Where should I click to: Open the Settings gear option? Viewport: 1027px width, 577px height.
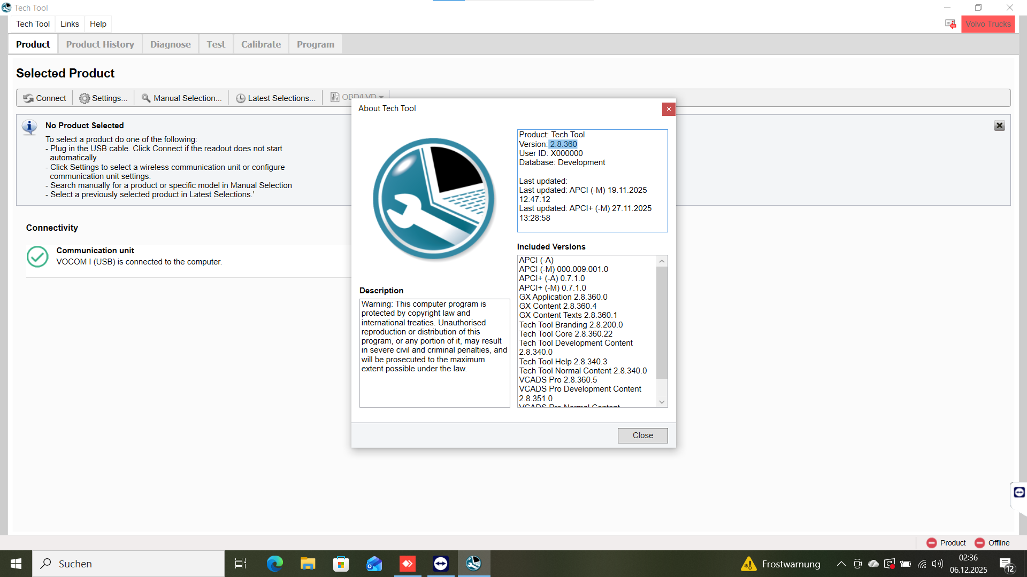click(x=103, y=98)
